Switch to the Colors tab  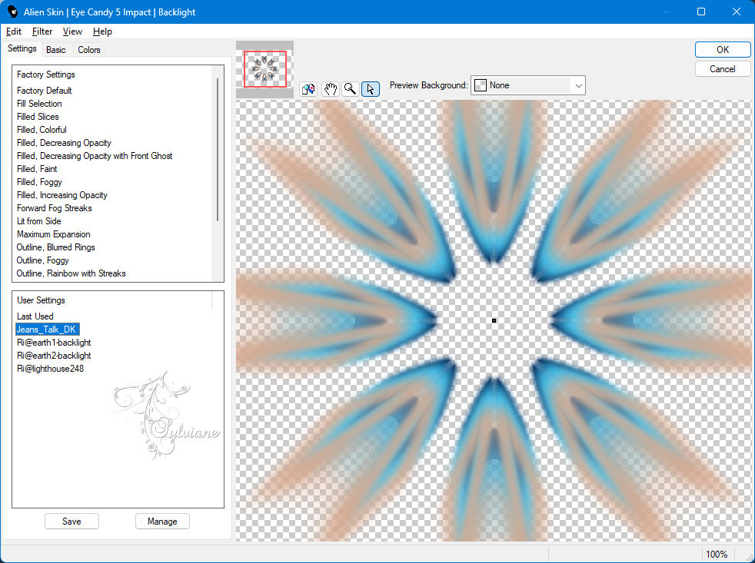click(x=89, y=50)
